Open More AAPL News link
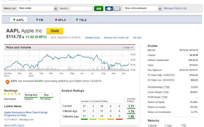This screenshot has height=127, width=204. coord(14,126)
